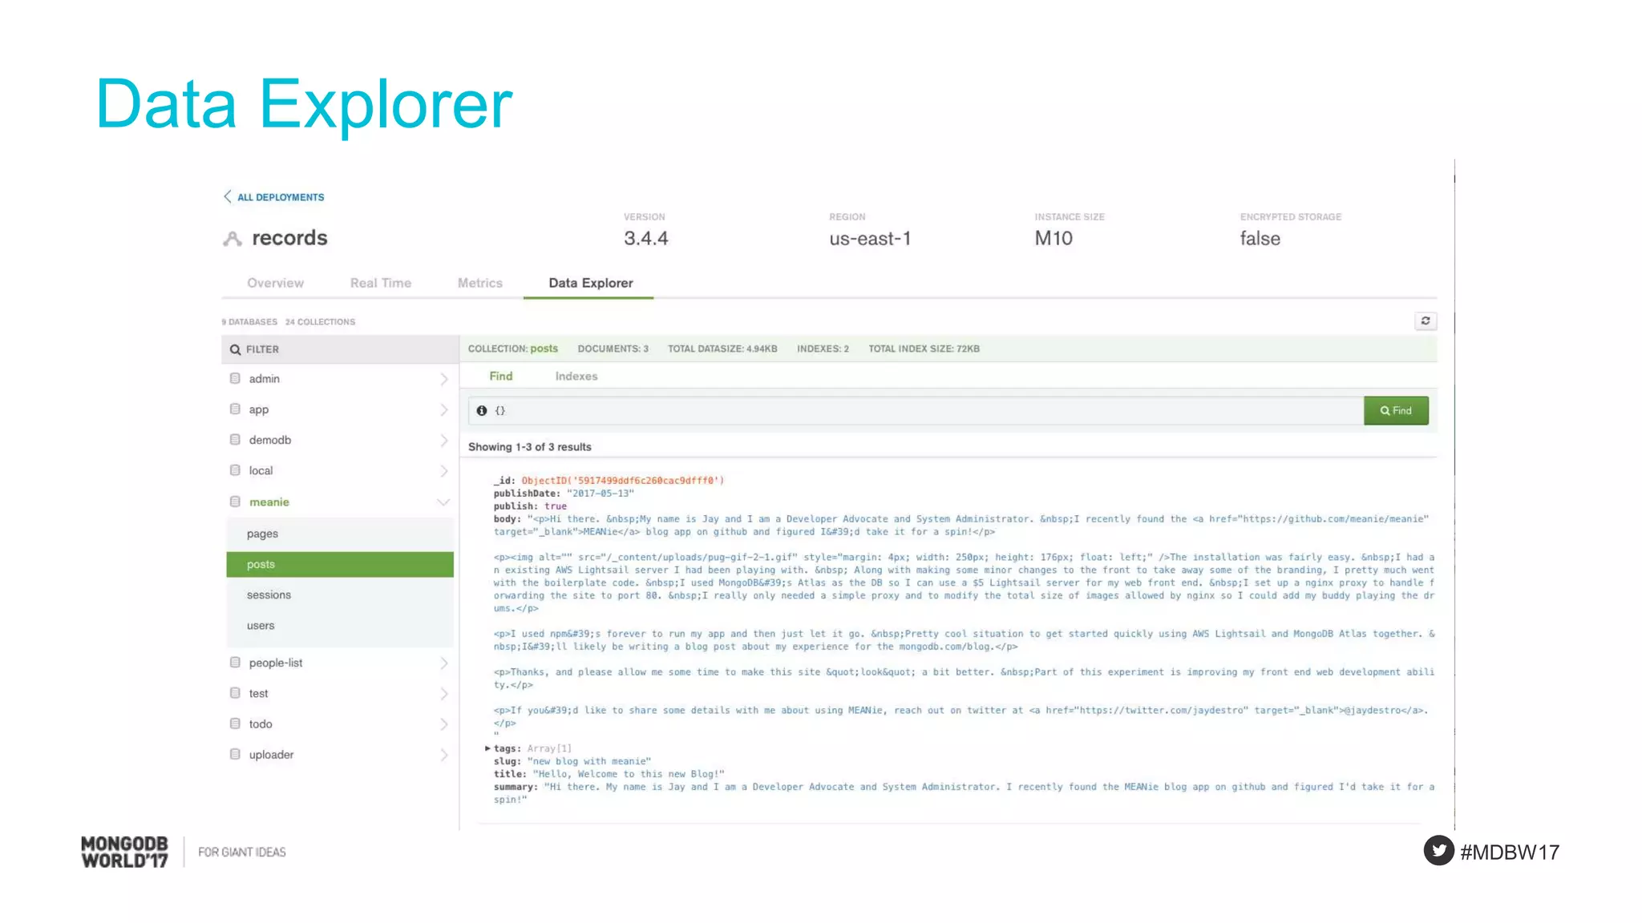Select the uploader database name
The image size is (1642, 923).
271,755
